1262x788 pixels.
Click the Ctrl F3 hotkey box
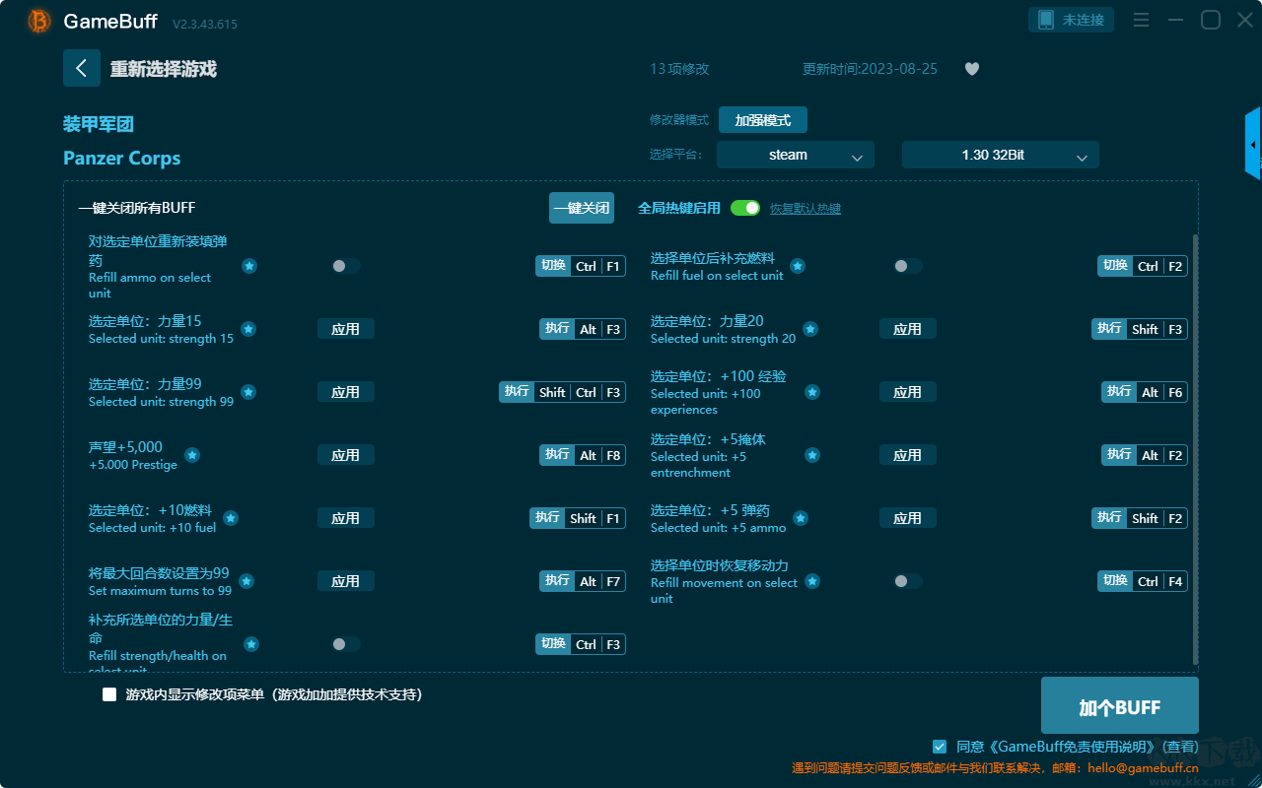581,644
